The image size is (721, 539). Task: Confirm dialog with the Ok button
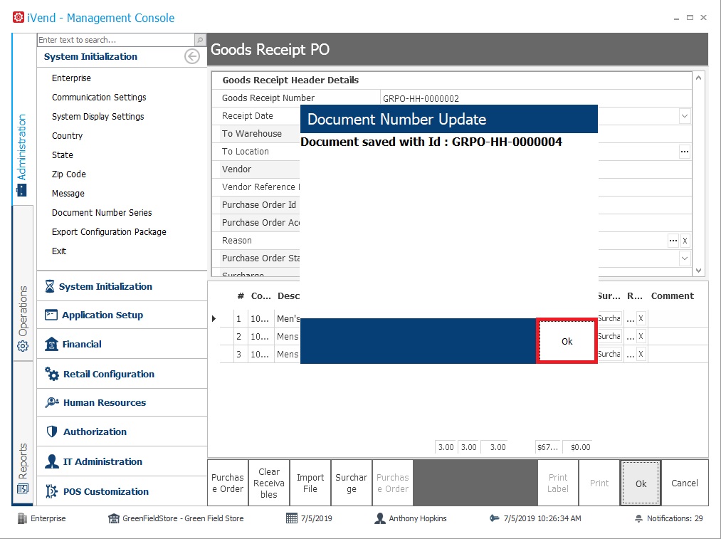[567, 341]
